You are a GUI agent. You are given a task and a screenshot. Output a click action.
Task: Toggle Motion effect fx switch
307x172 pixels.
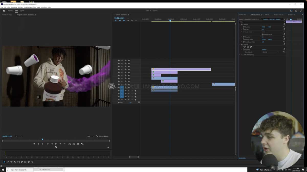pos(242,24)
